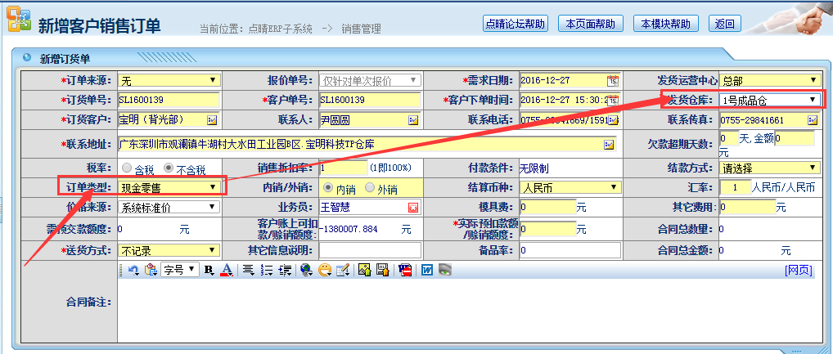Open the 订单类型 dropdown showing 现金零售
Screen dimensions: 833x354
[169, 187]
